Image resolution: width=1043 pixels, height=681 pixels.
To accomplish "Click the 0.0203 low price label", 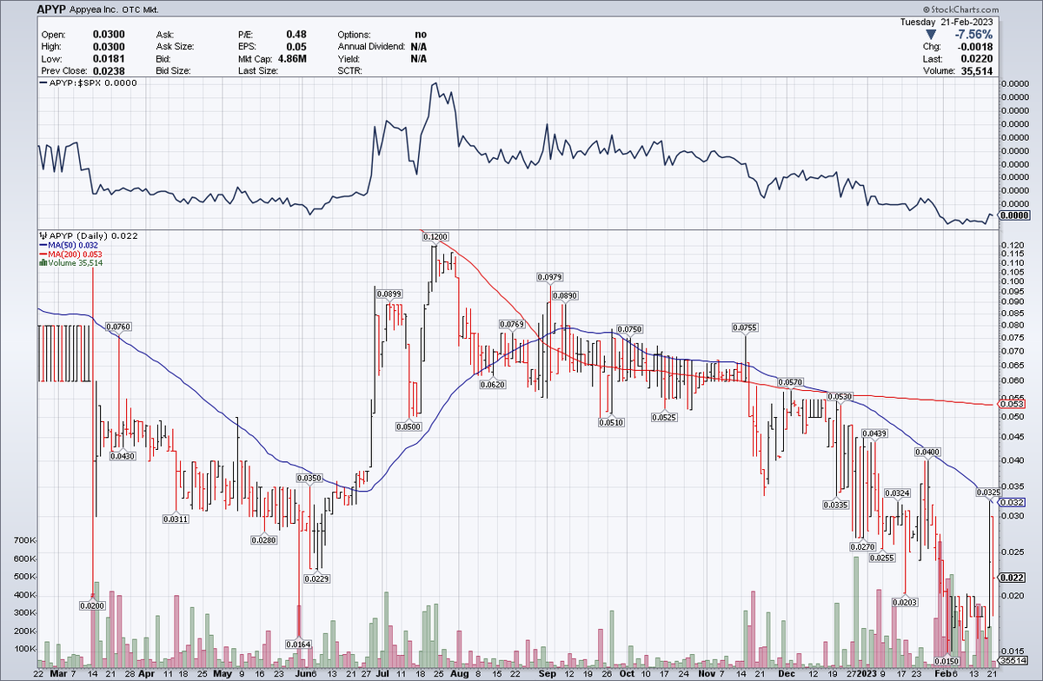I will (905, 601).
